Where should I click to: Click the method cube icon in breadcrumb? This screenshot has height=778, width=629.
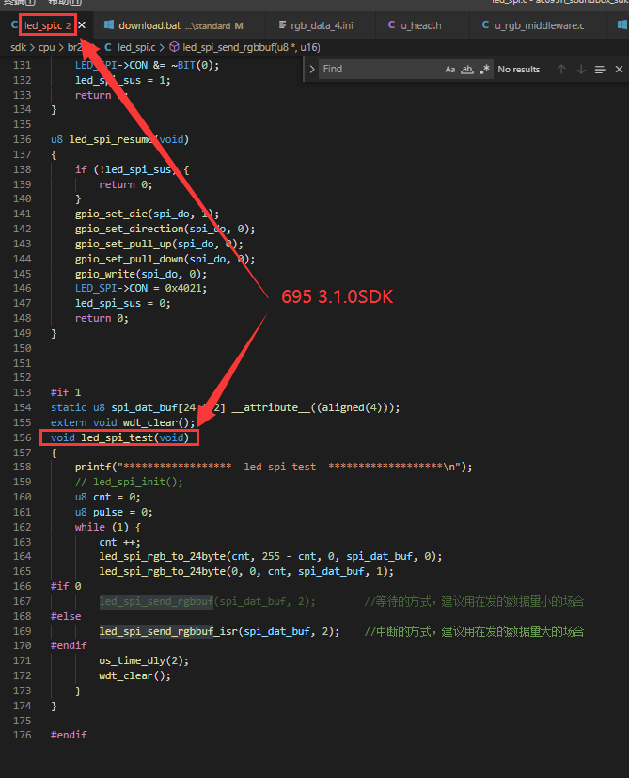pos(174,47)
